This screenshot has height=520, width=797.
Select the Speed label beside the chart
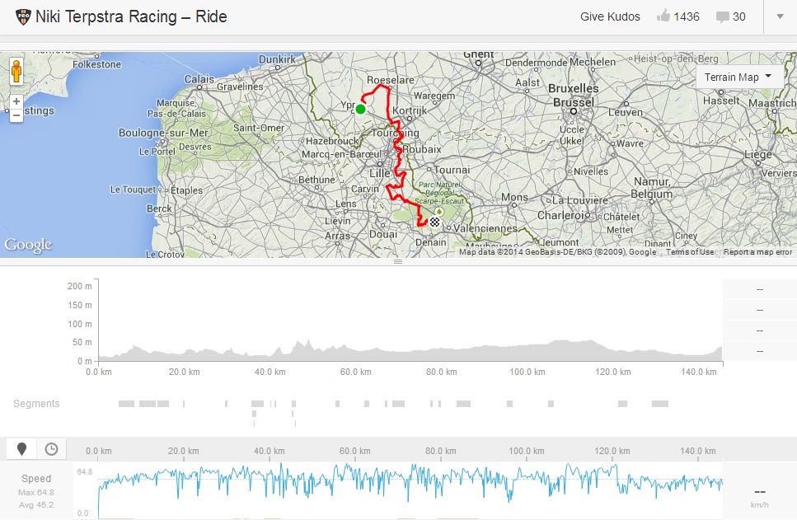click(36, 478)
